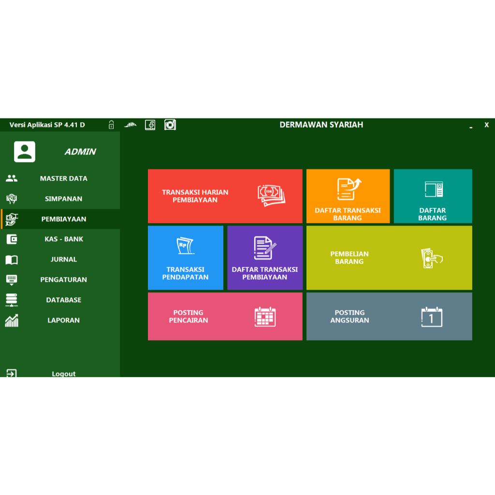The width and height of the screenshot is (495, 495).
Task: Click the Versi Aplikasi SP 4.41 D text
Action: [x=47, y=125]
